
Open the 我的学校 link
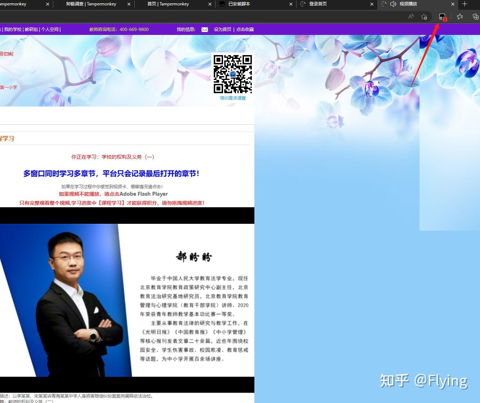coord(13,30)
